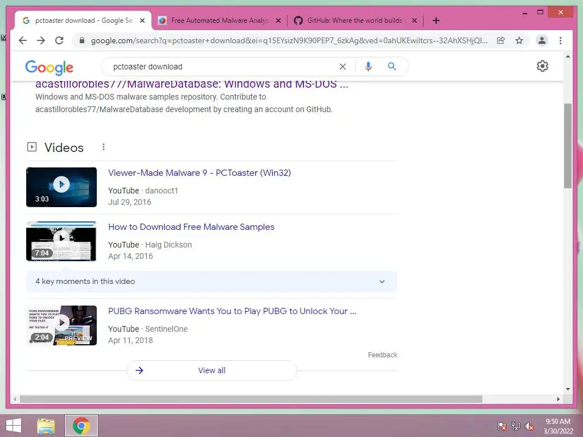This screenshot has height=437, width=583.
Task: Play the 3:03 PCToaster video thumbnail
Action: [x=61, y=187]
